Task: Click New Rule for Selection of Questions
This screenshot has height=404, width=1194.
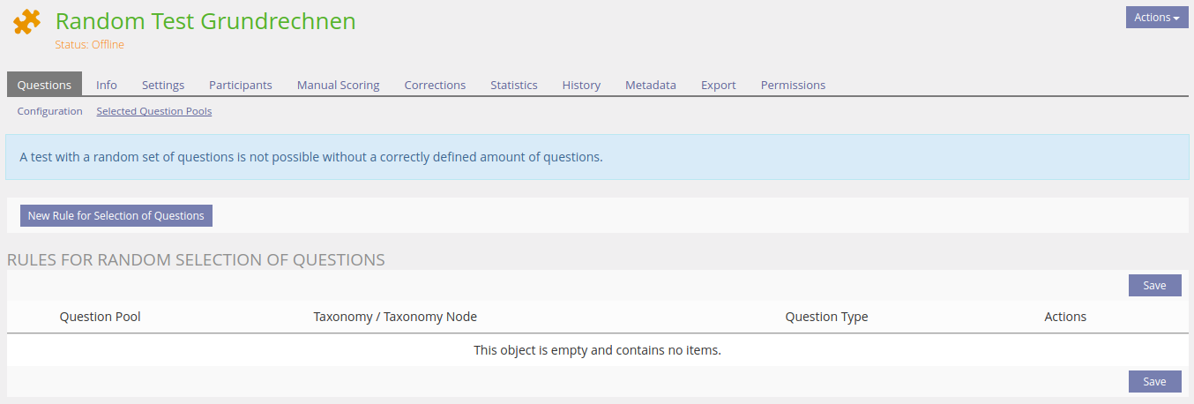Action: point(116,215)
